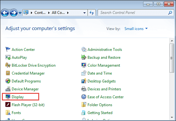Click the All Co... breadcrumb segment
This screenshot has width=176, height=121.
point(58,13)
